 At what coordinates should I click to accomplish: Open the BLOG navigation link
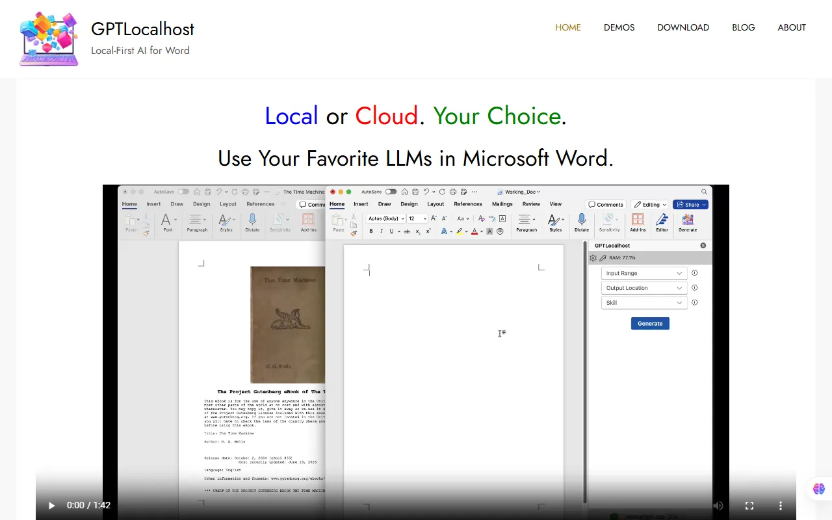coord(744,27)
